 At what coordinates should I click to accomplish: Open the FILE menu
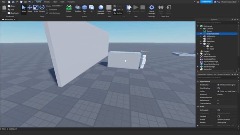click(3, 2)
